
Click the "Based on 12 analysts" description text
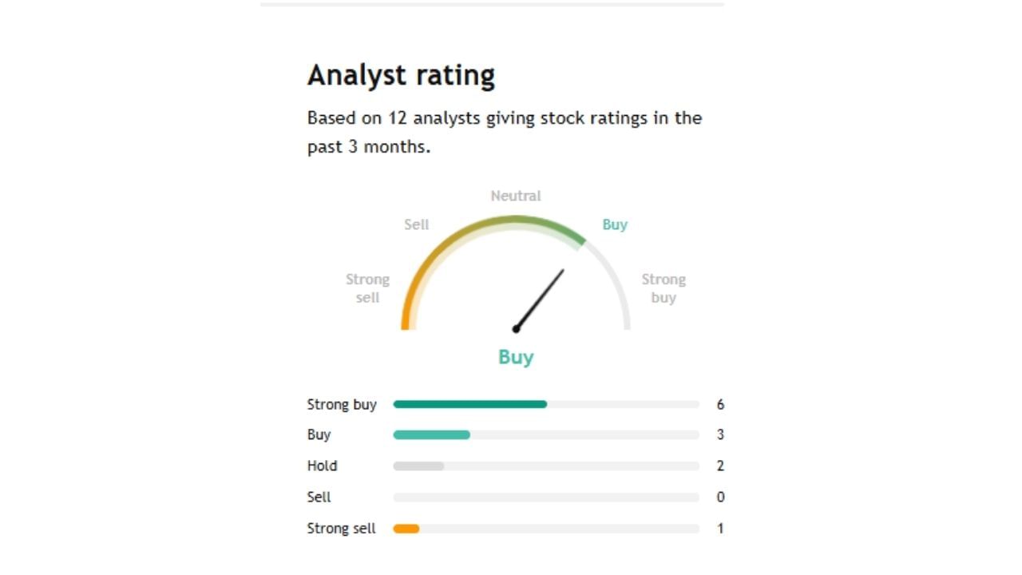point(504,132)
